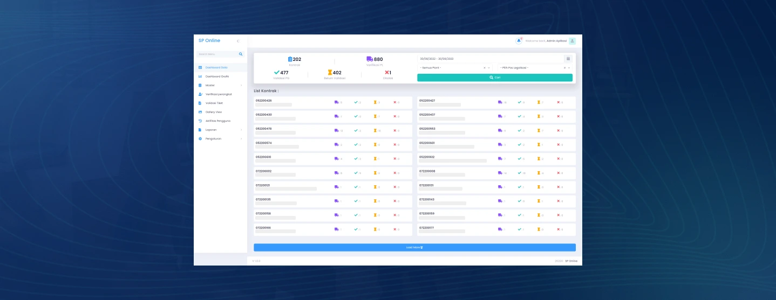
Task: Expand the Pengaturan menu chevron
Action: pos(241,138)
